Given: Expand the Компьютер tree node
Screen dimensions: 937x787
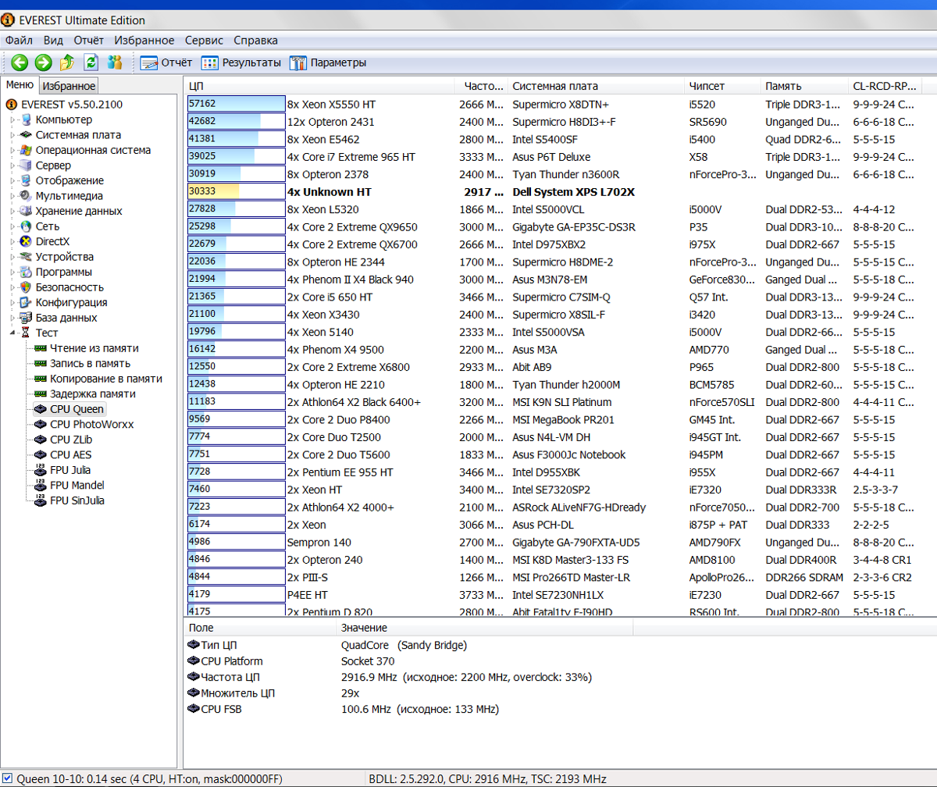Looking at the screenshot, I should coord(12,119).
